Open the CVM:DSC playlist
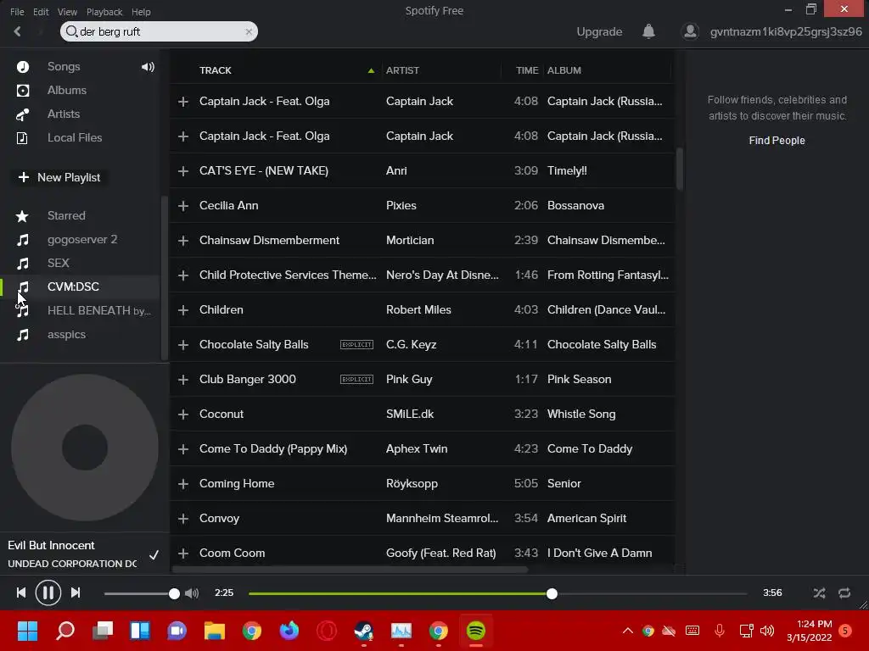Screen dimensions: 869x651 (73, 287)
